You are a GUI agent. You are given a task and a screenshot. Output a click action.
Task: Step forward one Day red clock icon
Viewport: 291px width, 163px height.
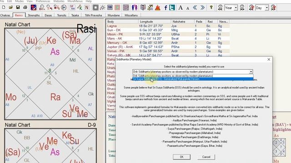pos(273,7)
